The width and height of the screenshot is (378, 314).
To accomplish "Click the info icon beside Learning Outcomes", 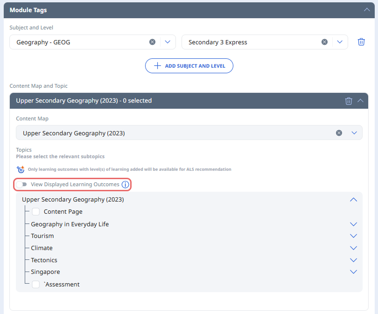I will [x=125, y=185].
